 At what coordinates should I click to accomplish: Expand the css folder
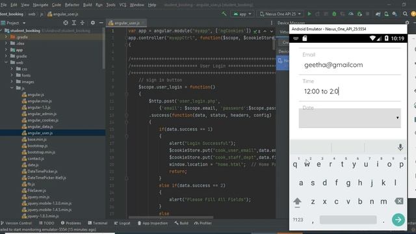pos(12,69)
